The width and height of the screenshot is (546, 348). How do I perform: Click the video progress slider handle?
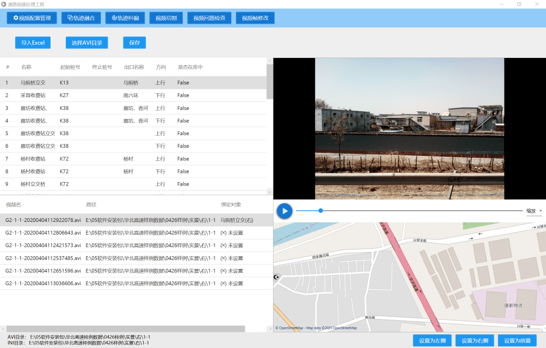point(321,211)
